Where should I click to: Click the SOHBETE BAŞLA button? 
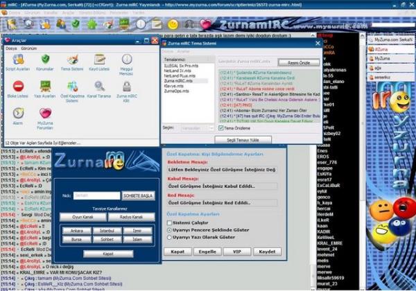pos(137,196)
